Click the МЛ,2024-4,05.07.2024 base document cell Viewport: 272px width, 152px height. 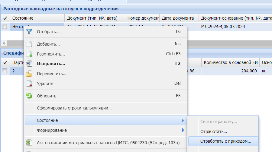(x=223, y=27)
